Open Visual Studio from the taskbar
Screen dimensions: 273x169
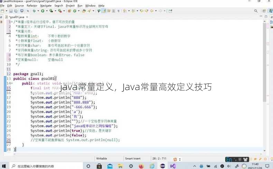tap(173, 166)
